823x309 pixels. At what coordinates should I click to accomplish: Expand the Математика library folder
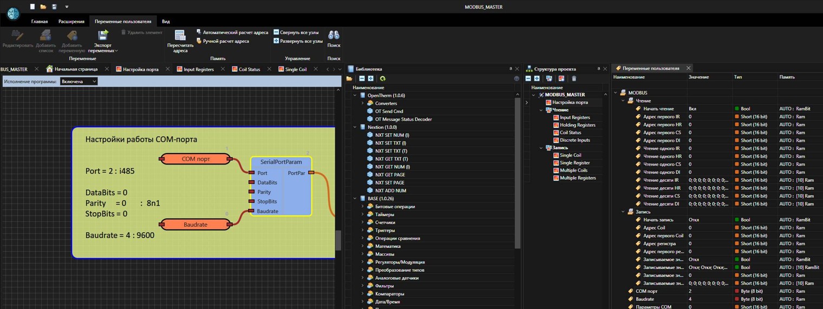(x=363, y=246)
